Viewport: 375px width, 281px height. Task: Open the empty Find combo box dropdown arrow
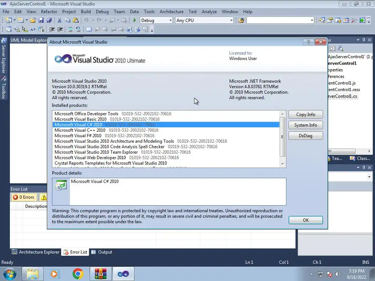pos(312,20)
